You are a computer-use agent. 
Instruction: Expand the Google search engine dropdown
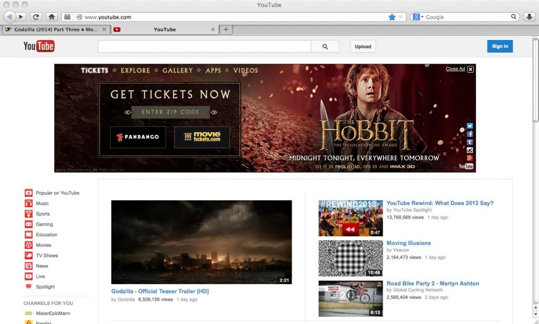pyautogui.click(x=418, y=17)
